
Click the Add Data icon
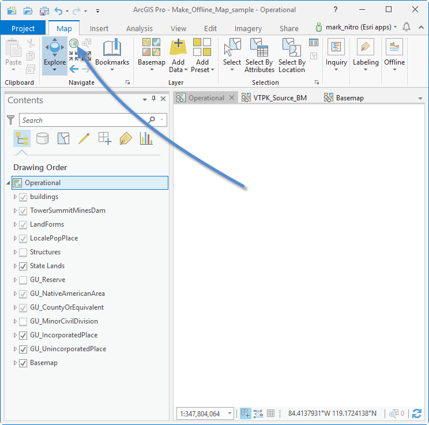178,47
